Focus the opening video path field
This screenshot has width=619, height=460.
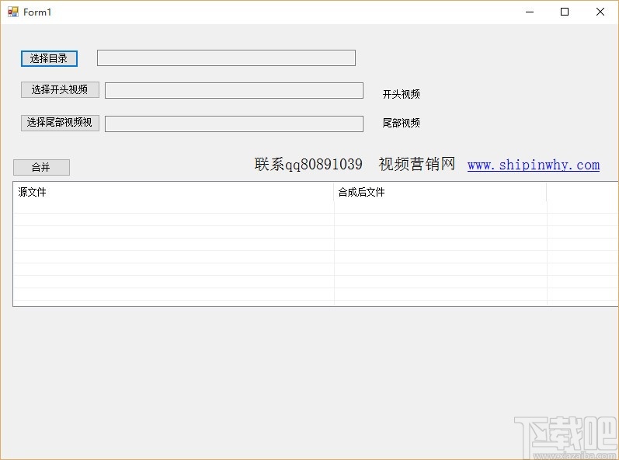(234, 90)
